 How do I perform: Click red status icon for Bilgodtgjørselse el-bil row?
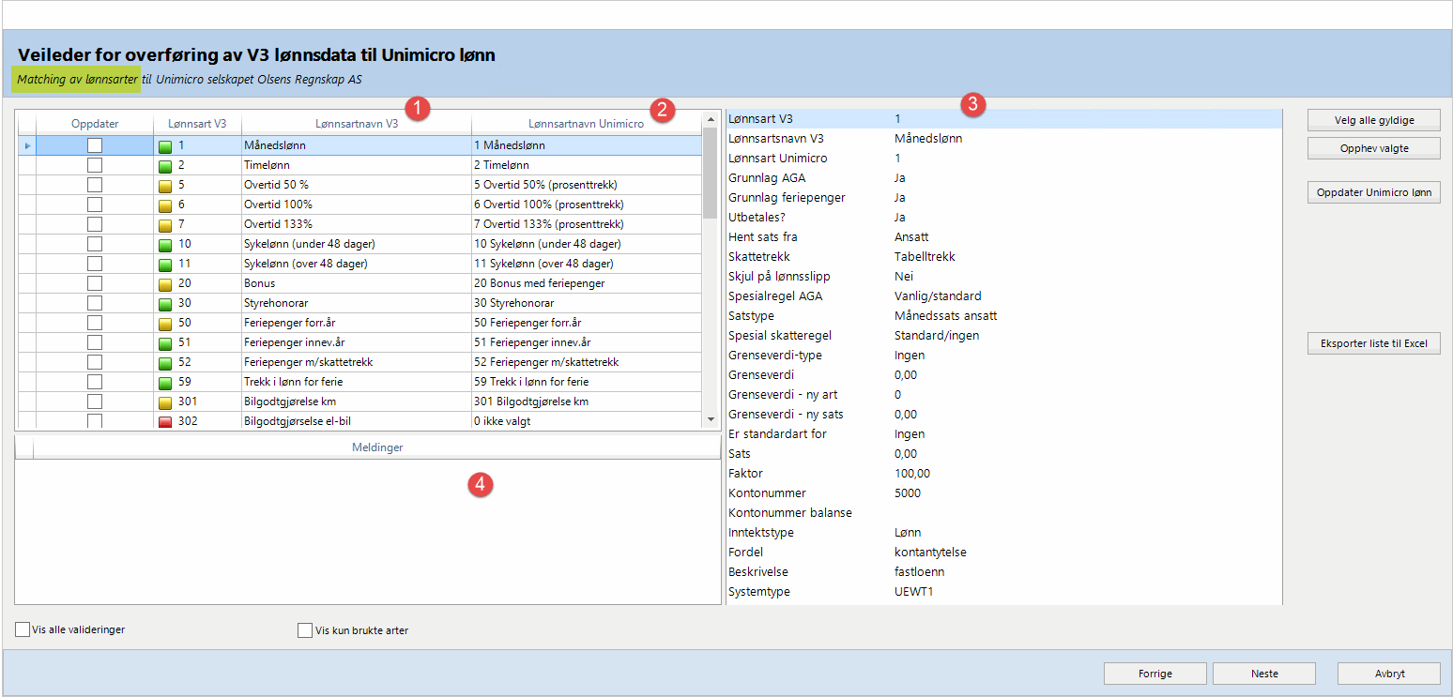pyautogui.click(x=165, y=422)
